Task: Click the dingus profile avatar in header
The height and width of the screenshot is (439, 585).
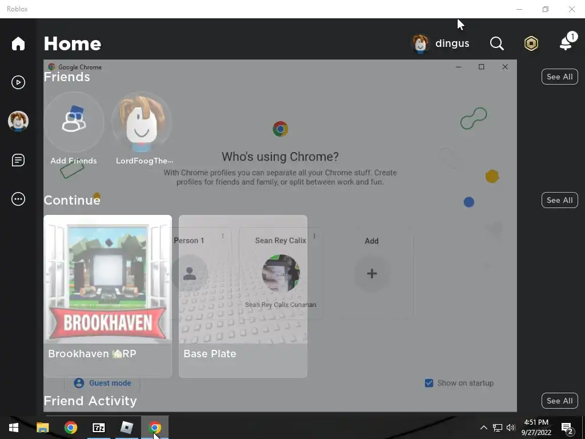Action: click(420, 43)
